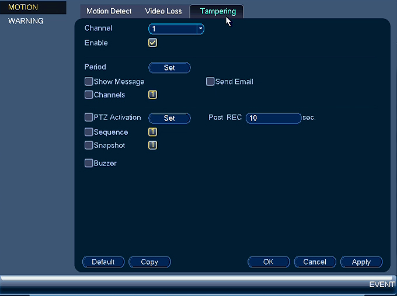The width and height of the screenshot is (397, 296).
Task: Click the Apply button
Action: coord(361,262)
